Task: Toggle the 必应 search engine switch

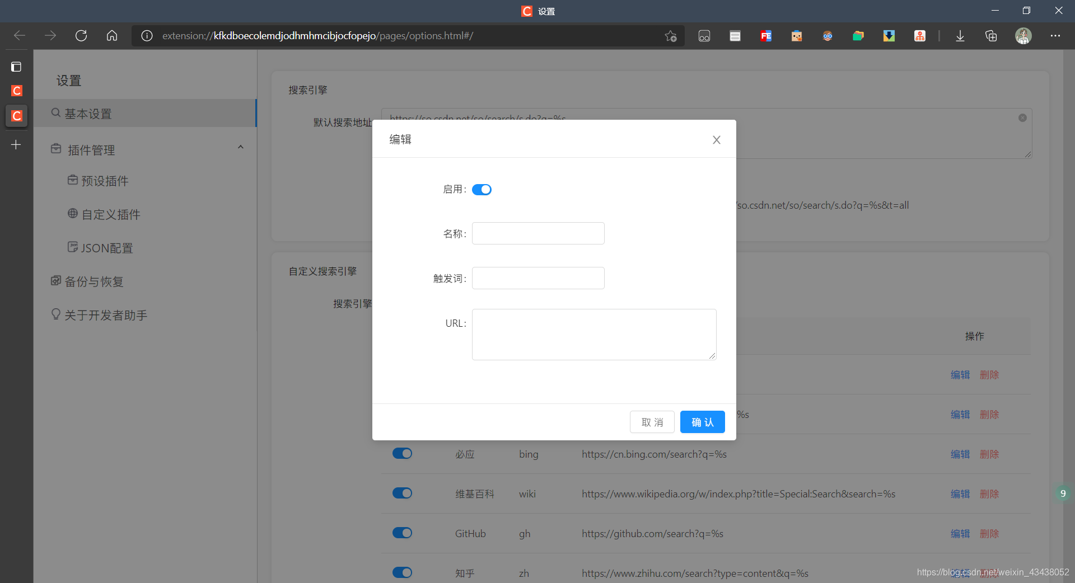Action: pyautogui.click(x=402, y=453)
